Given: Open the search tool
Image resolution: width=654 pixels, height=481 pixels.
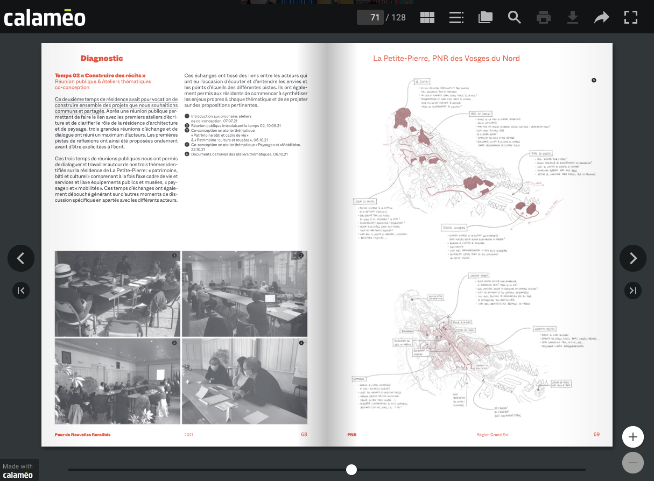Looking at the screenshot, I should point(515,17).
